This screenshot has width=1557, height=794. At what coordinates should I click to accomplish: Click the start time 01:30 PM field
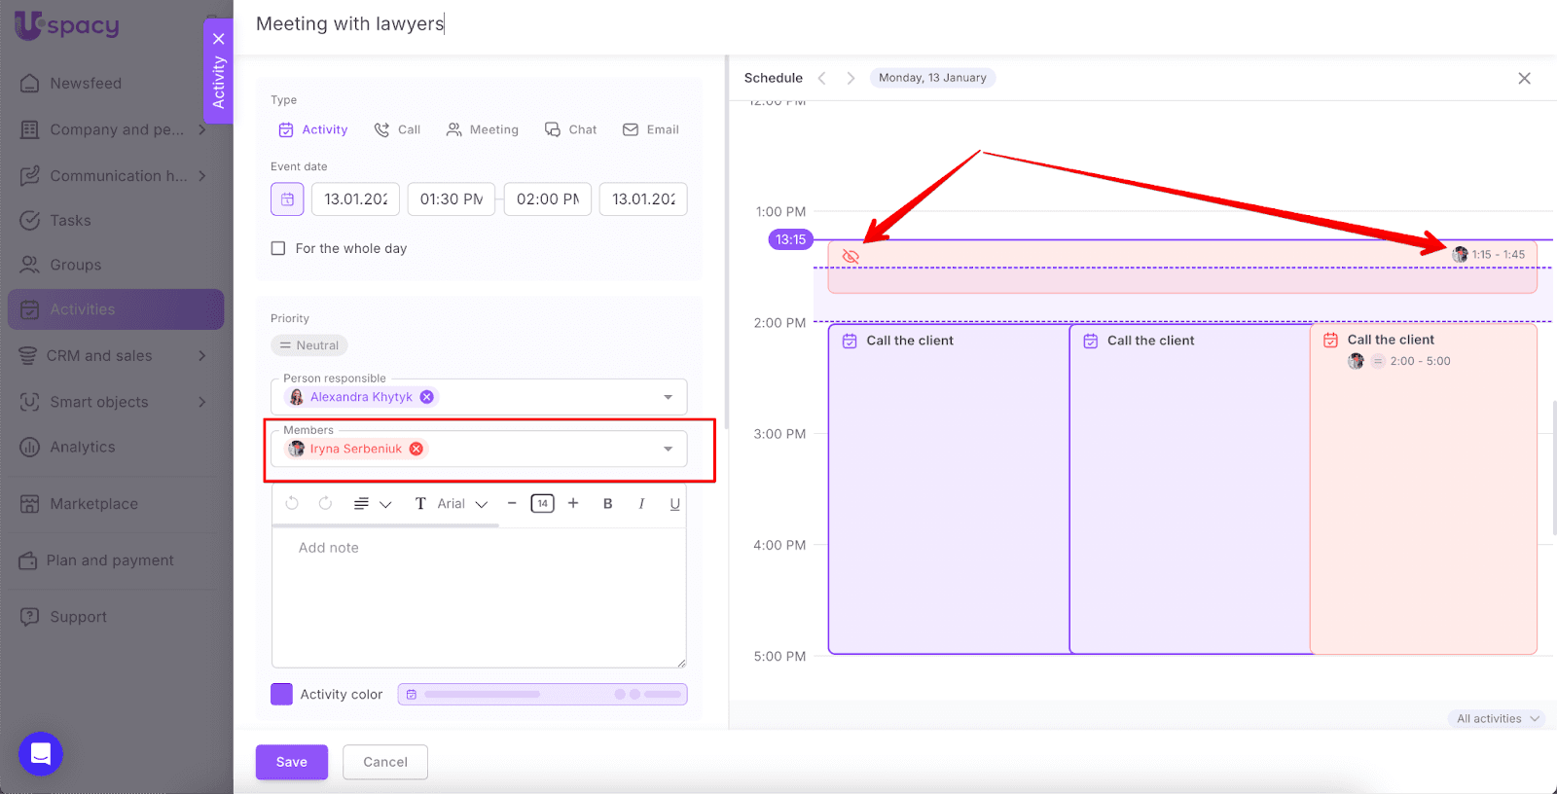pyautogui.click(x=452, y=199)
